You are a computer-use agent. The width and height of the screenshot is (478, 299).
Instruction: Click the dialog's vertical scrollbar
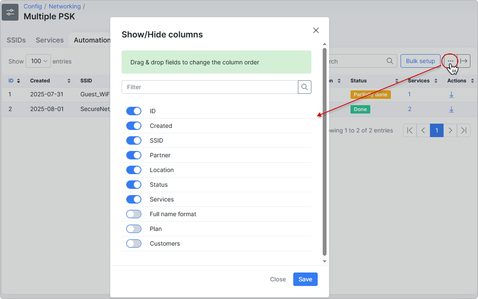[x=324, y=151]
